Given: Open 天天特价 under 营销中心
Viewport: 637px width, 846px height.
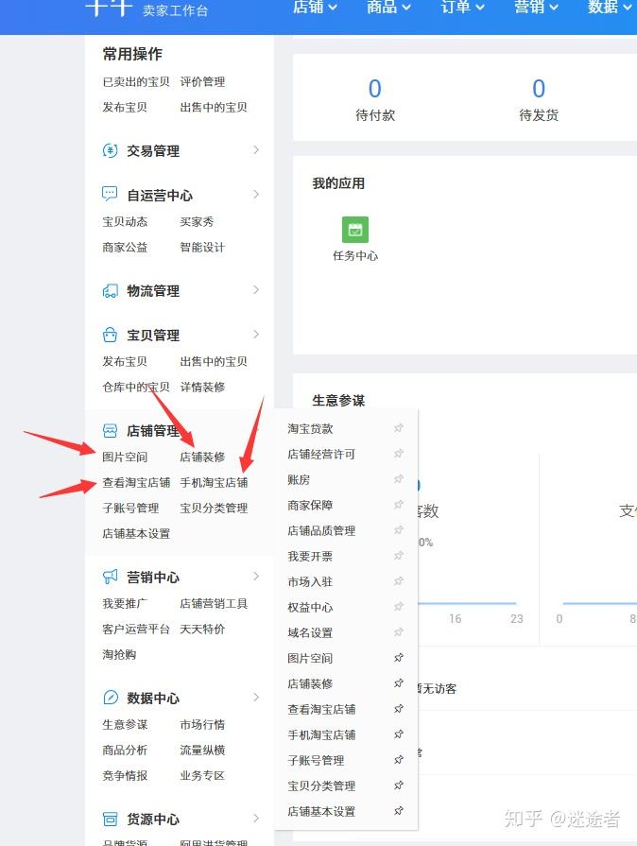Looking at the screenshot, I should click(x=202, y=630).
